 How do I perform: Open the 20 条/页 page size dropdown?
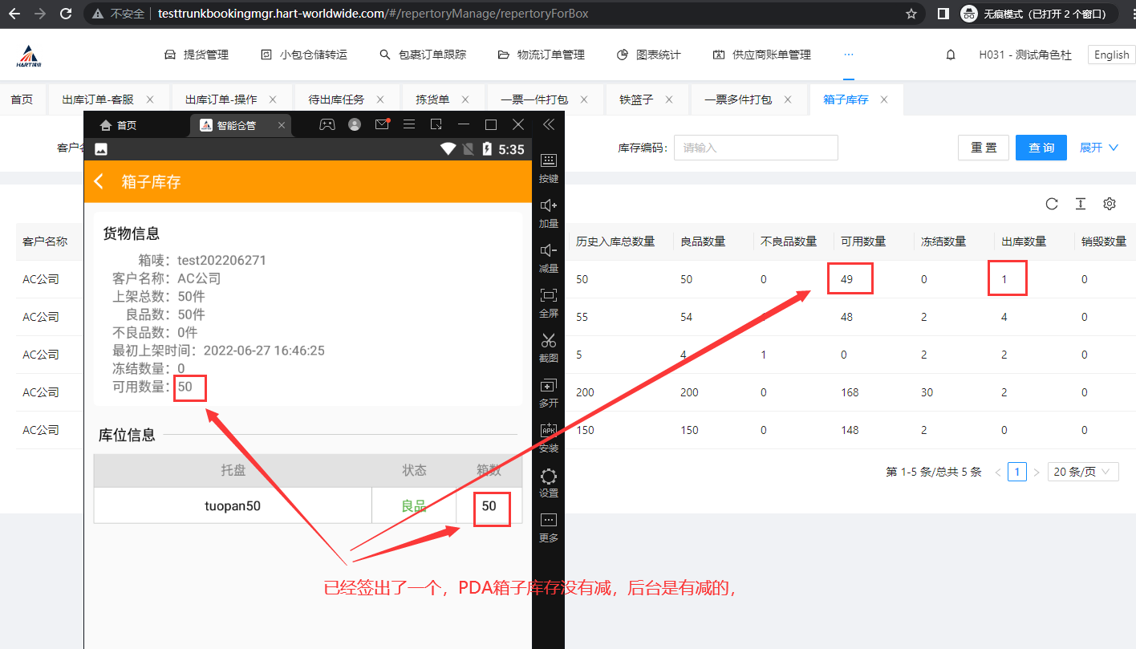click(1082, 472)
